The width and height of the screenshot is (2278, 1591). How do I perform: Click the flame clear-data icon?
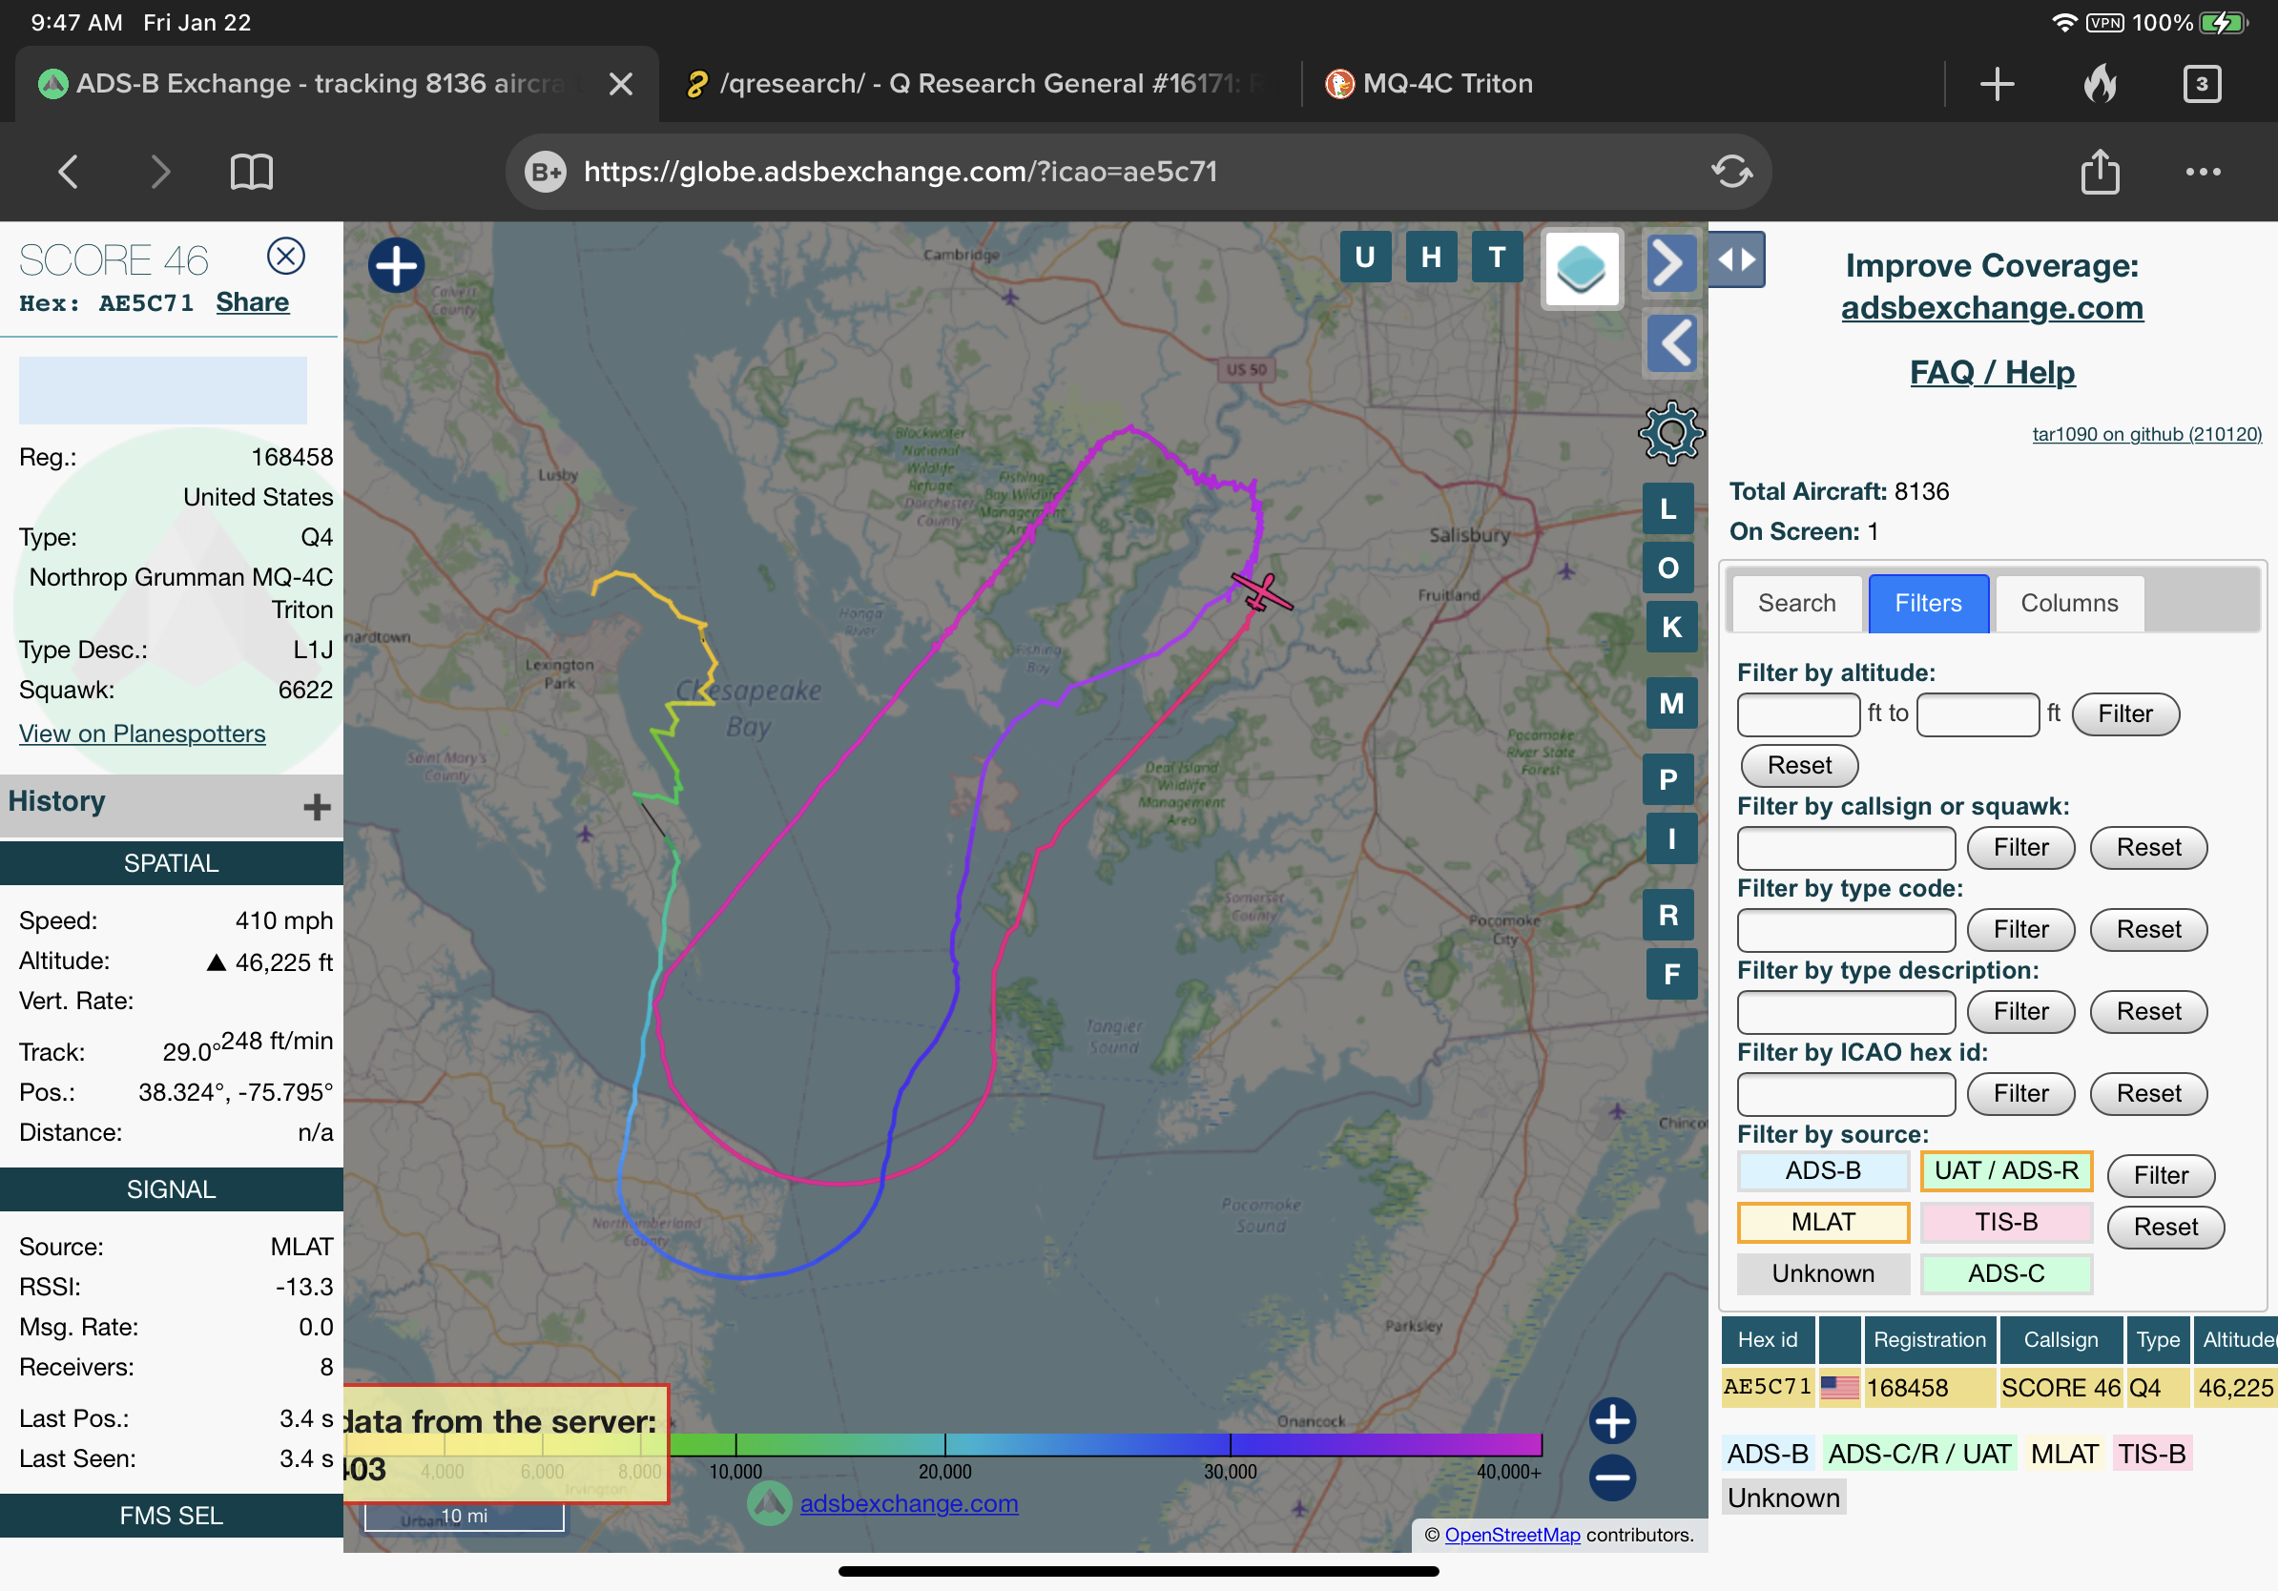(2100, 84)
